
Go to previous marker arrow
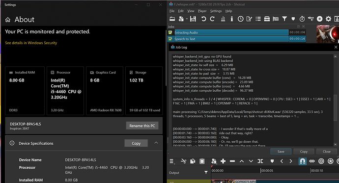click(x=282, y=161)
